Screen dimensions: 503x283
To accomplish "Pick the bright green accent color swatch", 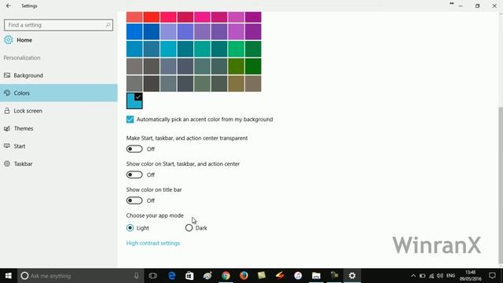I will [236, 49].
